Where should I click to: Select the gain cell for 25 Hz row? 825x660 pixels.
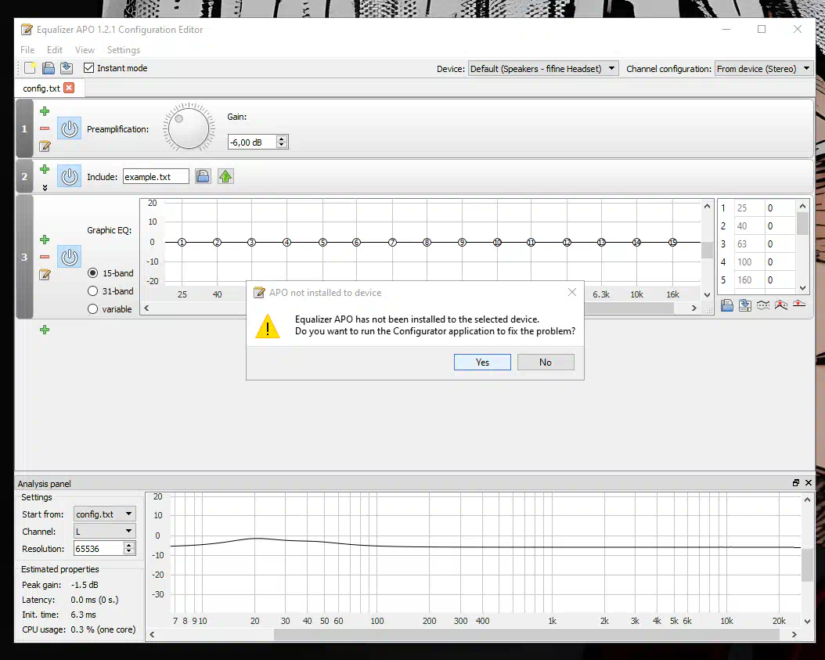[x=780, y=208]
